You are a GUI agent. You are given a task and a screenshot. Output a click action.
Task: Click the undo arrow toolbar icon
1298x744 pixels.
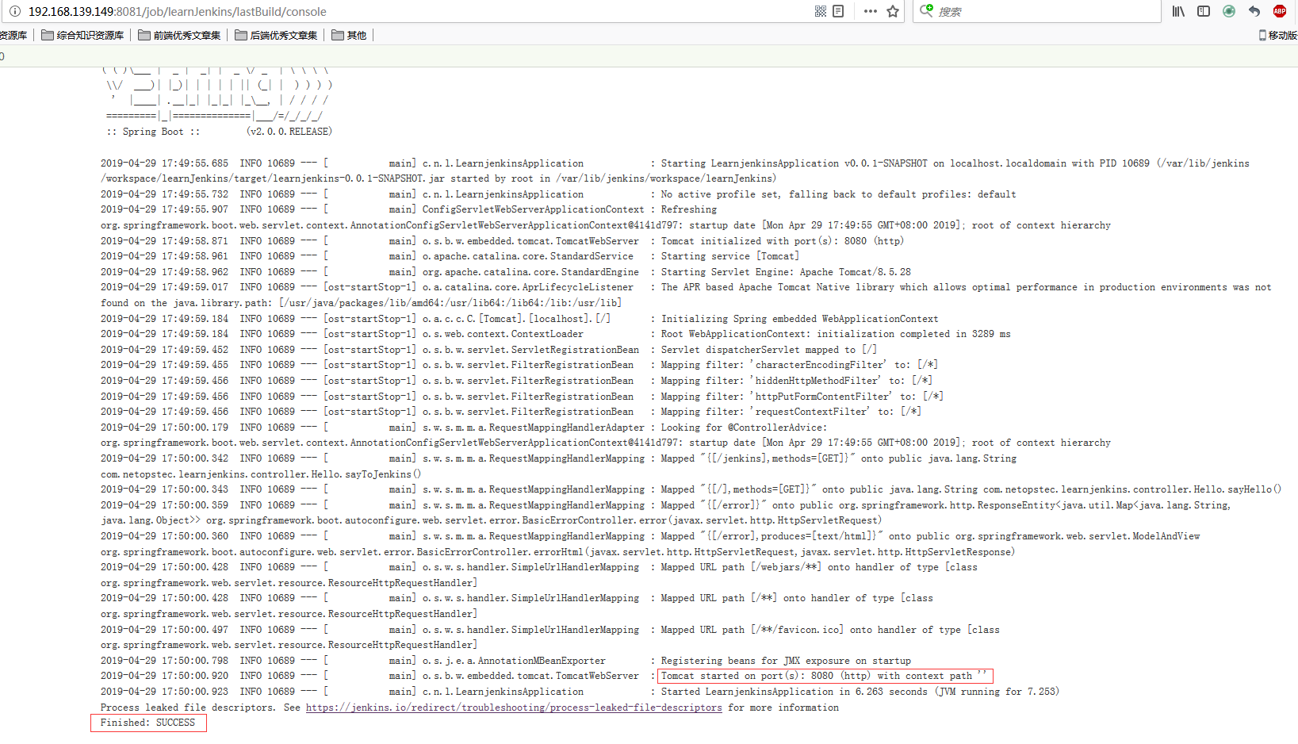click(1254, 11)
